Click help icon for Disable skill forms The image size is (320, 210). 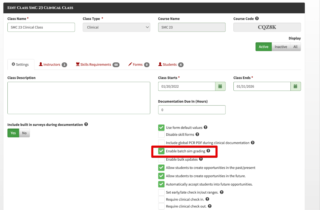tap(197, 134)
